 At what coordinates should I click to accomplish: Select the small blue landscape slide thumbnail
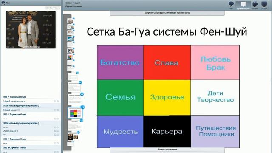pyautogui.click(x=71, y=39)
